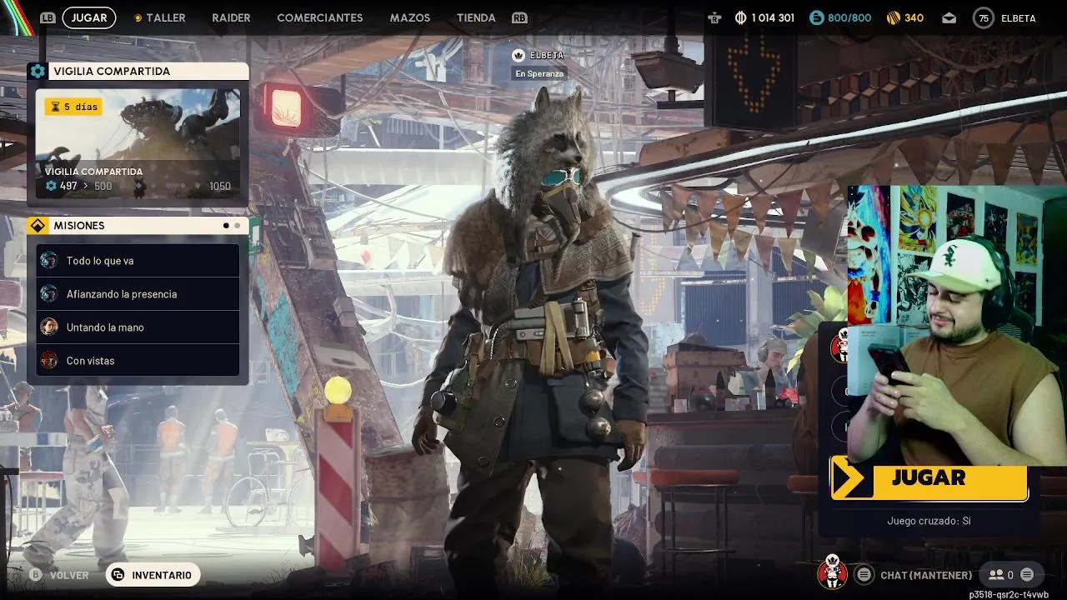Open mission Untando la mano

click(138, 327)
